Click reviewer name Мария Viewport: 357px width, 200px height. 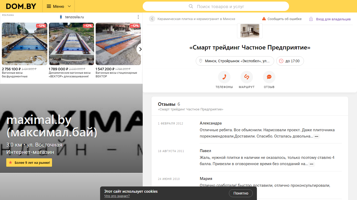(206, 179)
